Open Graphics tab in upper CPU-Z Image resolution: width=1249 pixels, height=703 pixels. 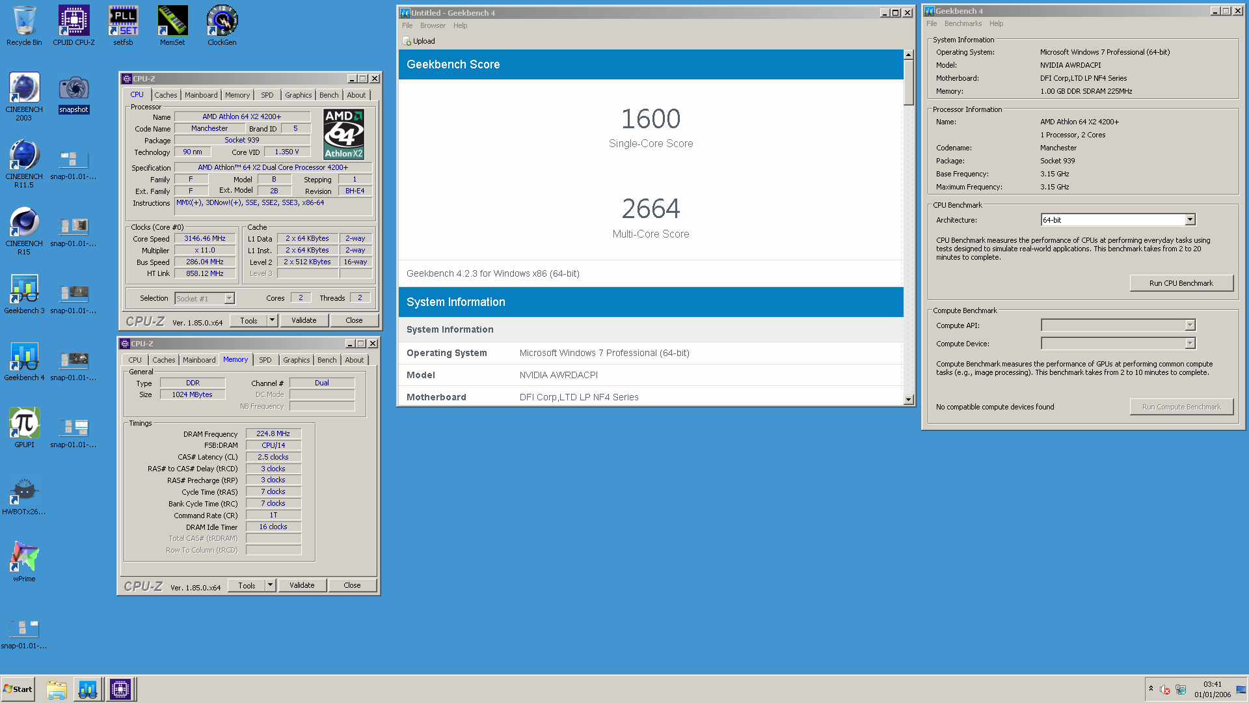coord(299,95)
